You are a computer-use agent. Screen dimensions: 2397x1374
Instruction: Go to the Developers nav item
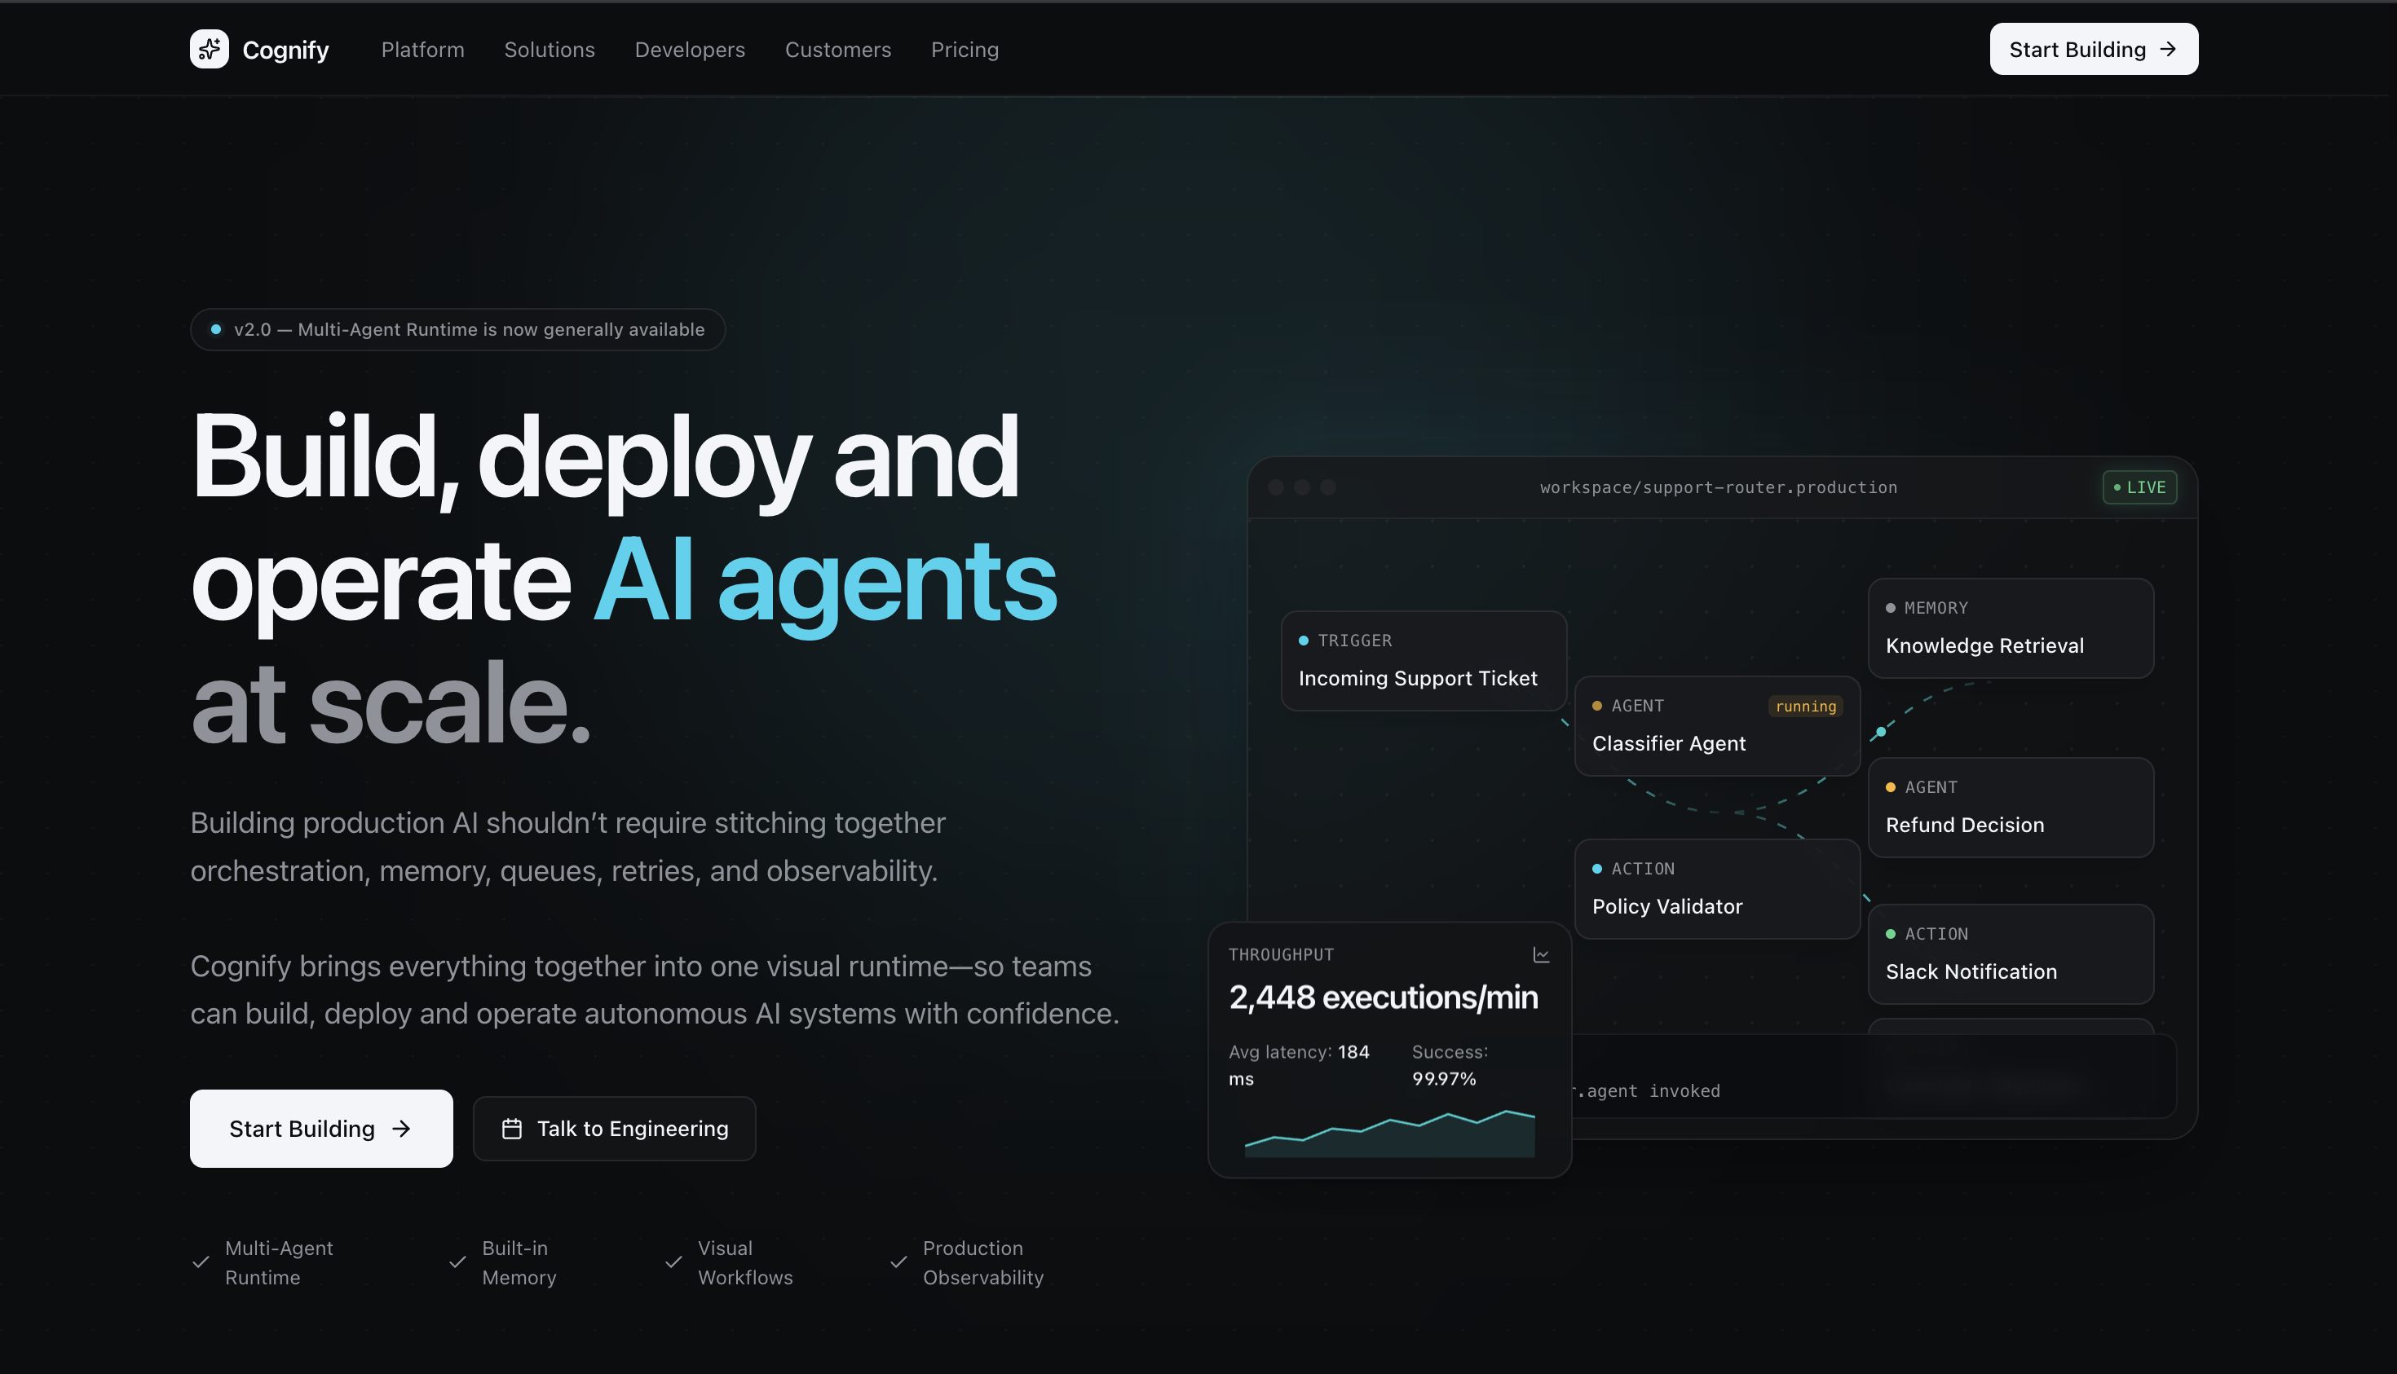tap(689, 49)
